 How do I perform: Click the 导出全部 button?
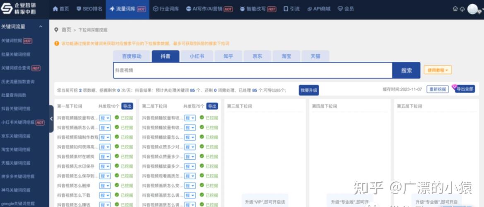(x=465, y=89)
